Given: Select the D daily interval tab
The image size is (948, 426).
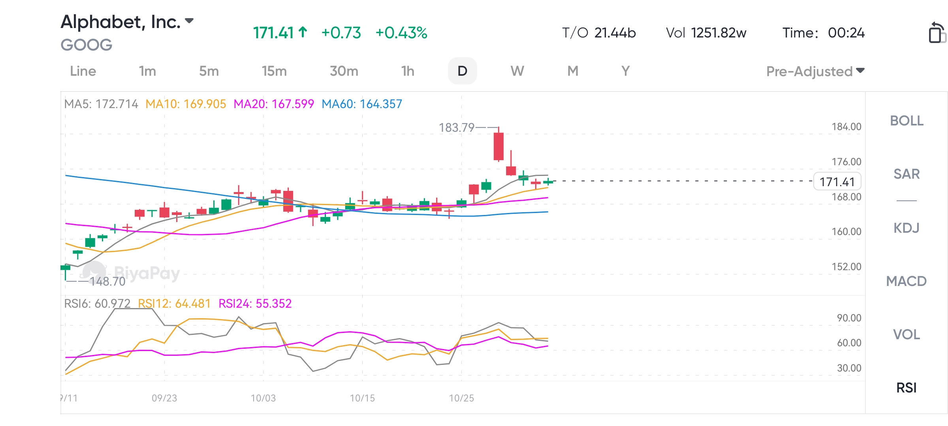Looking at the screenshot, I should 462,71.
